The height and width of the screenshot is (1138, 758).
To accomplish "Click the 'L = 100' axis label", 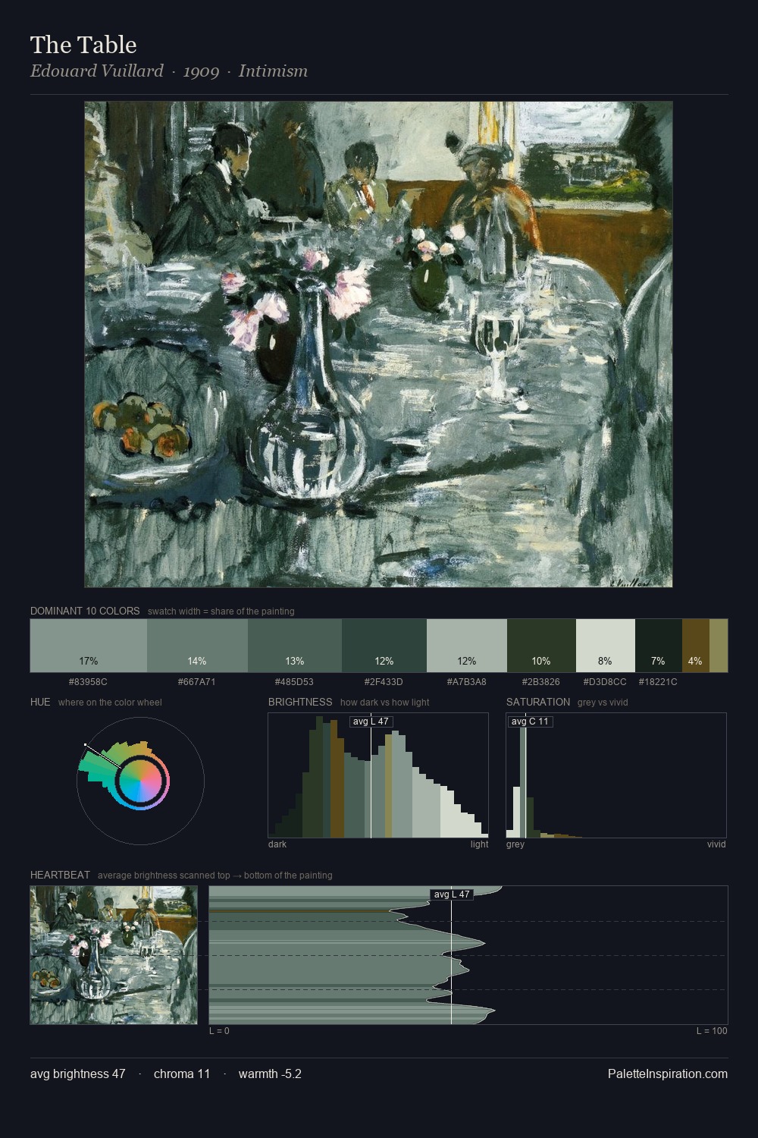I will coord(712,1031).
